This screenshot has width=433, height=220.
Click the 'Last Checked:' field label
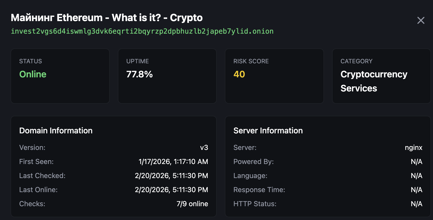pyautogui.click(x=42, y=176)
